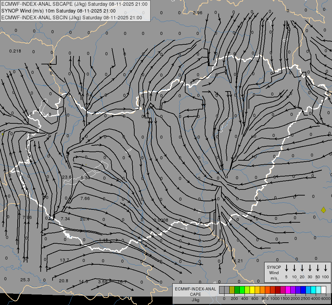Screen dimensions: 332x305
Task: Select the pure yellow swatch in the CAPE legend
Action: [252, 290]
